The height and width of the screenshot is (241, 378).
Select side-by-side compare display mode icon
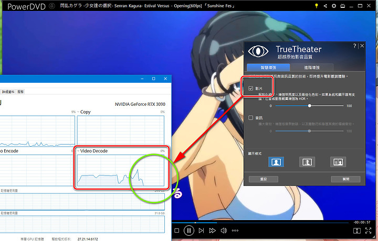[x=338, y=162]
